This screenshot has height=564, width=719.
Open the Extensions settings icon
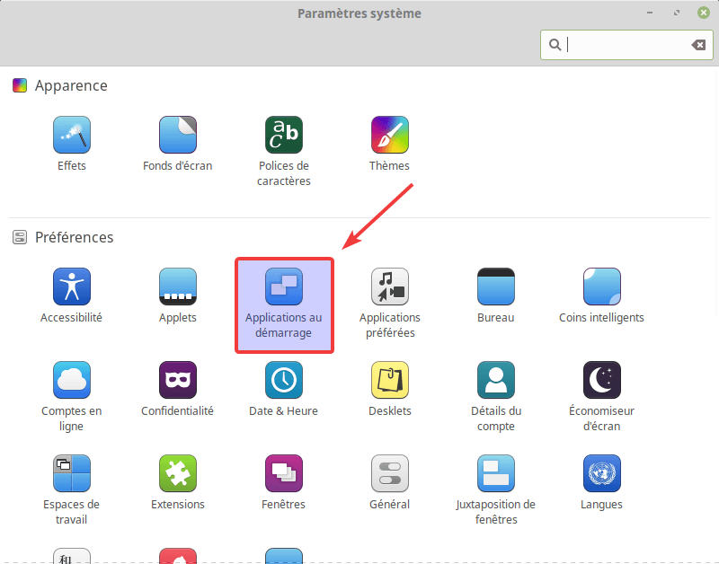tap(178, 473)
